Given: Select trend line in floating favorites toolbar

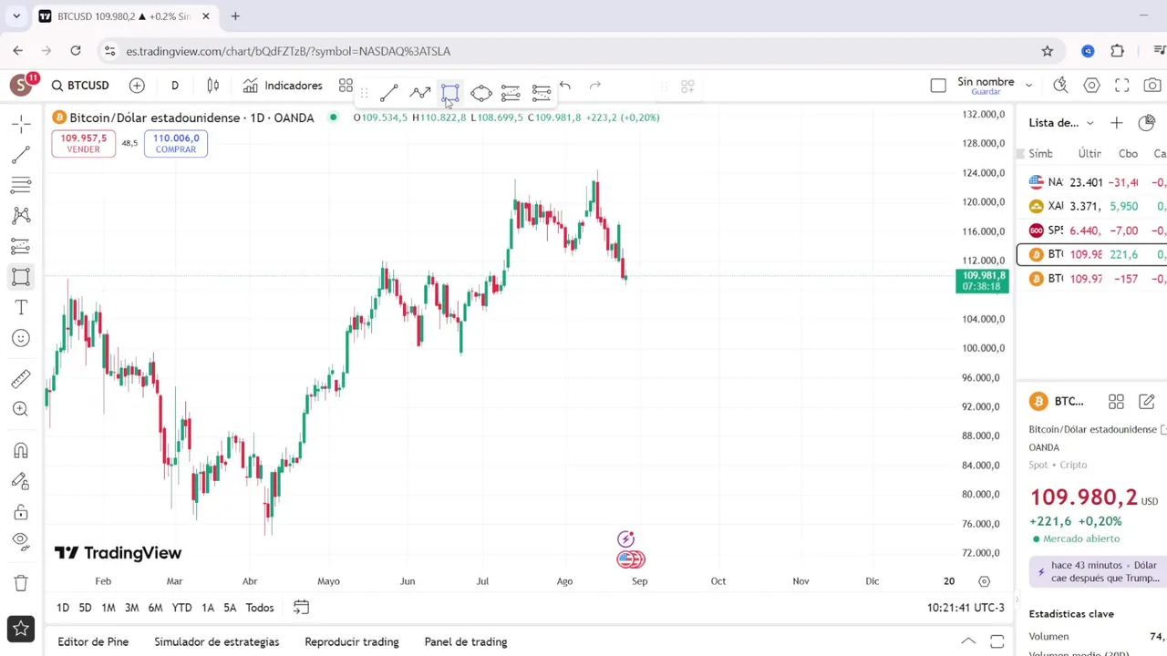Looking at the screenshot, I should click(389, 92).
